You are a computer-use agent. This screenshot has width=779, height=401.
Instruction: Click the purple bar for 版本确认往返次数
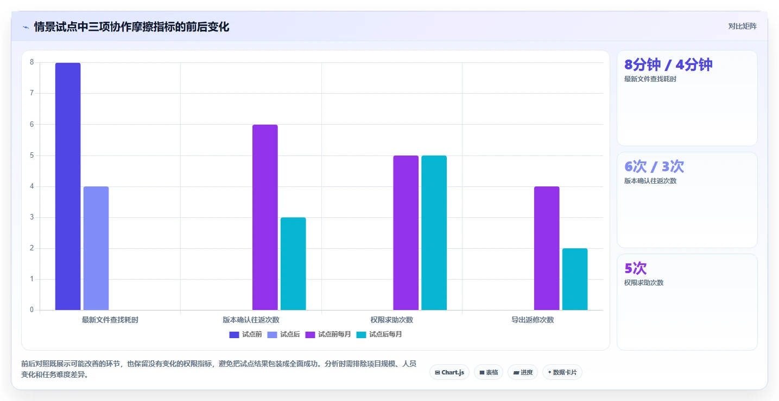[x=265, y=217]
